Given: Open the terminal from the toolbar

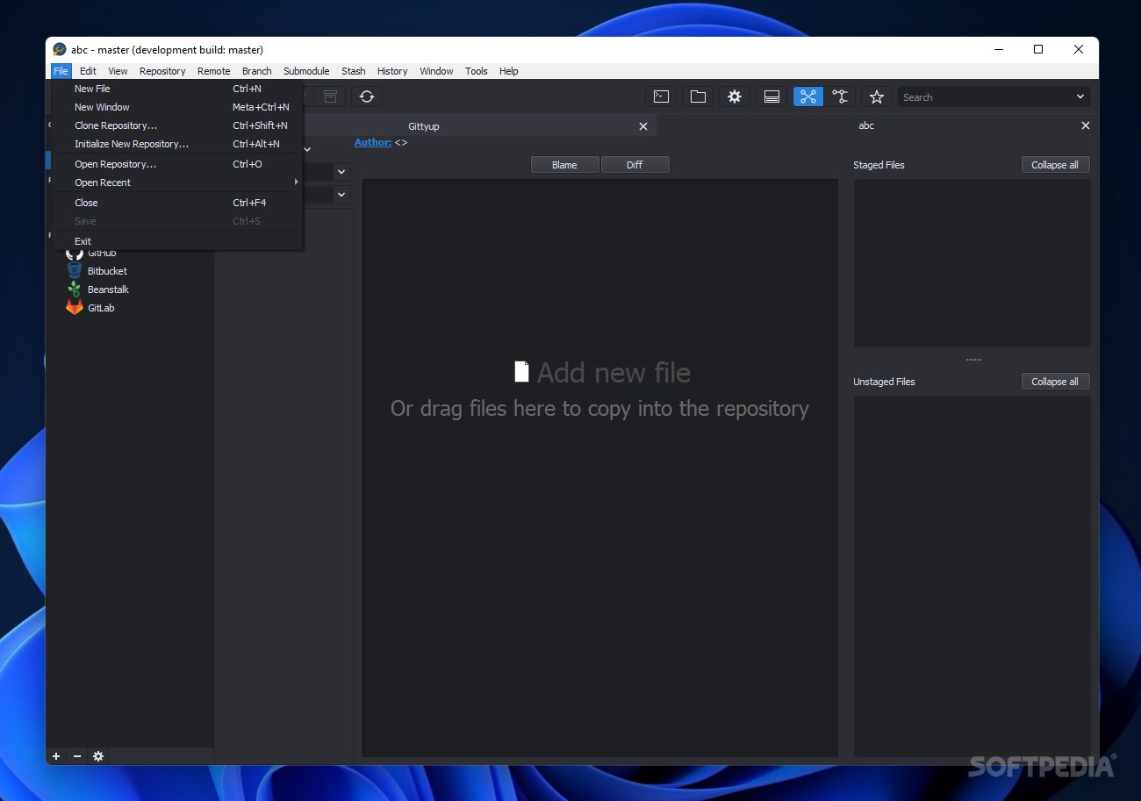Looking at the screenshot, I should click(661, 97).
